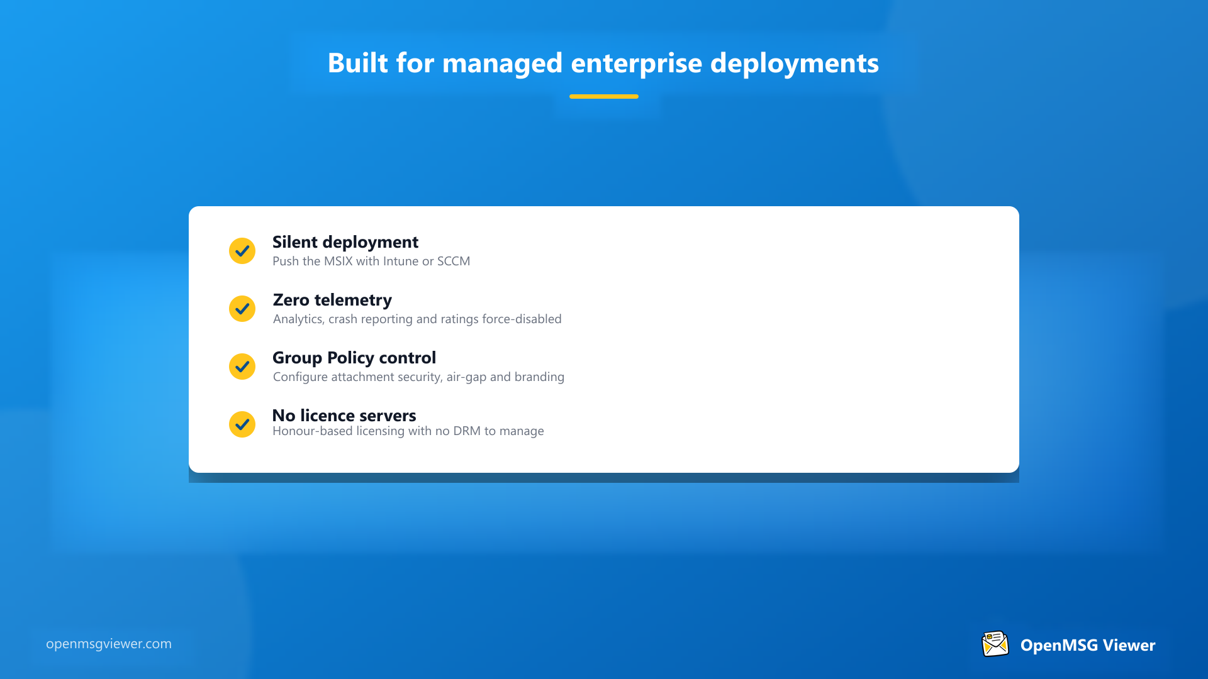Click the OpenMSG Viewer brand name text
Viewport: 1208px width, 679px height.
click(x=1088, y=645)
